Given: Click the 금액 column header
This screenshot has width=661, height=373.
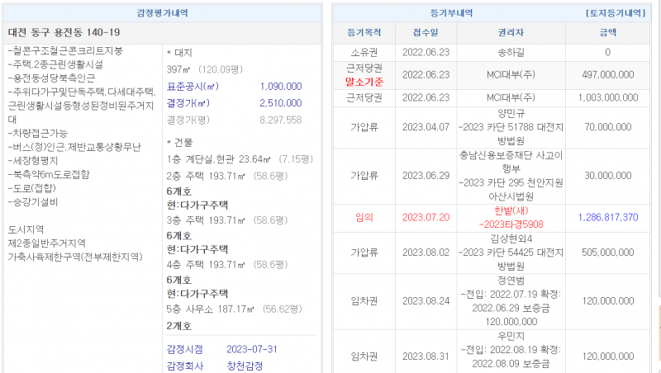Looking at the screenshot, I should (x=607, y=33).
